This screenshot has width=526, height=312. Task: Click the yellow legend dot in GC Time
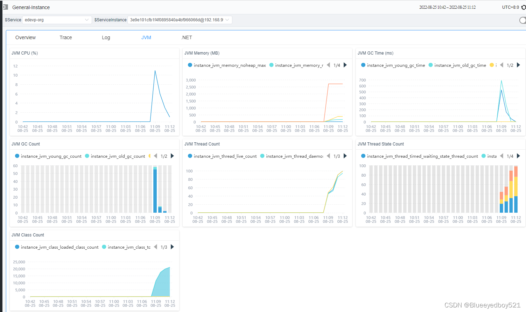click(492, 65)
